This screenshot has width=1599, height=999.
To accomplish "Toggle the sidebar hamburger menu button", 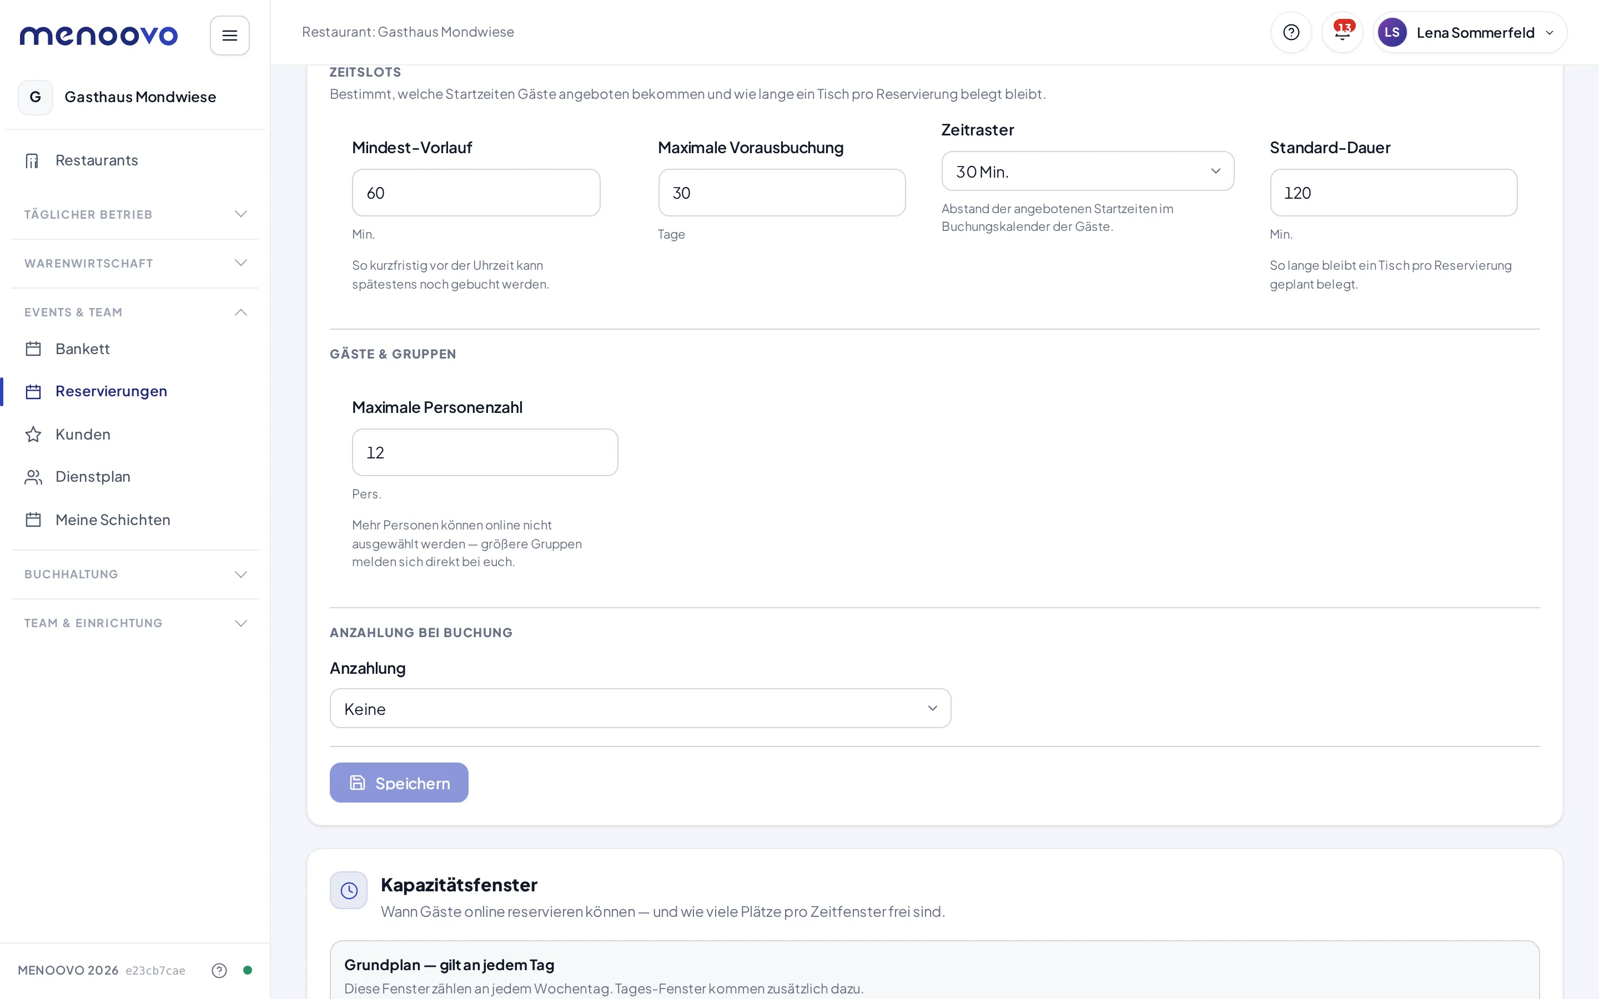I will coord(229,36).
